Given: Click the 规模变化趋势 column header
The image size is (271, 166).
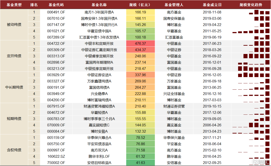Looking at the screenshot, I should [251, 5].
